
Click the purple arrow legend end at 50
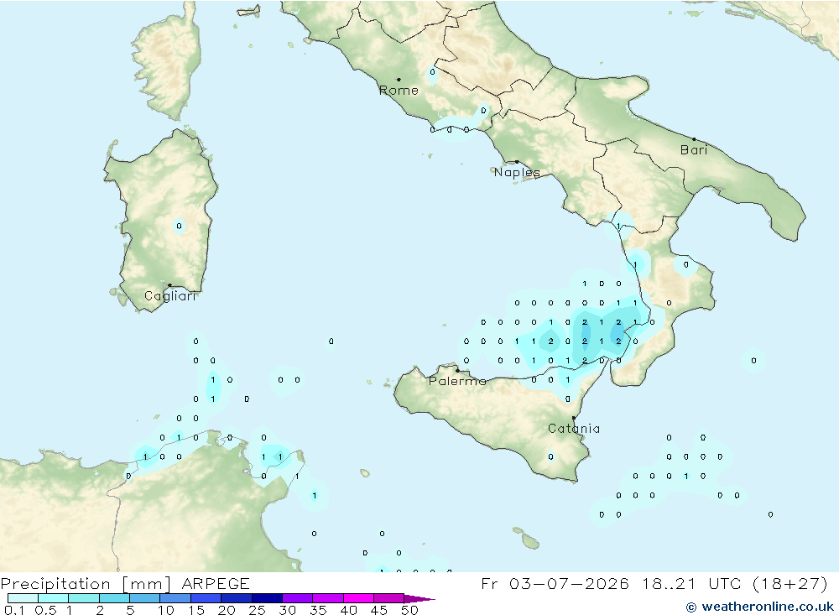point(419,598)
